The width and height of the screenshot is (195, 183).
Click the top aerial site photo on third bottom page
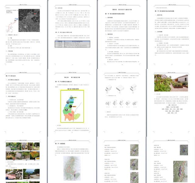(x=134, y=150)
